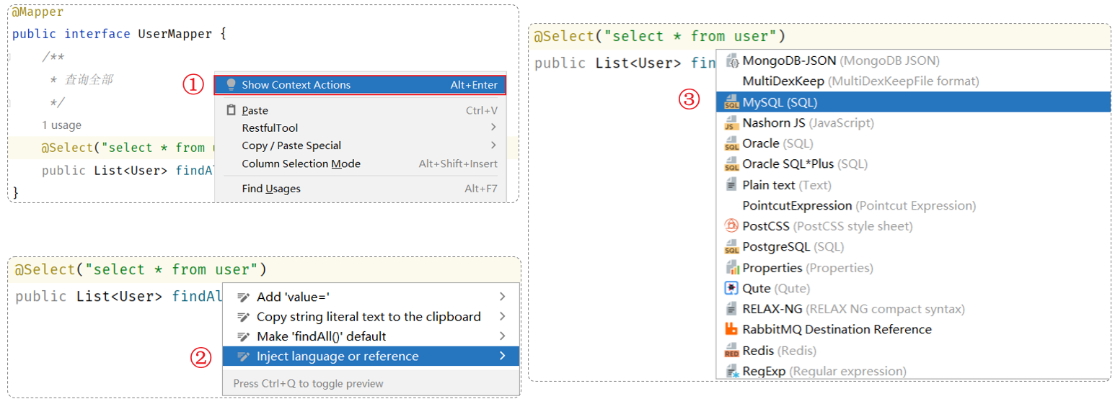This screenshot has width=1115, height=404.
Task: Pick Plain text from language list
Action: pos(769,185)
